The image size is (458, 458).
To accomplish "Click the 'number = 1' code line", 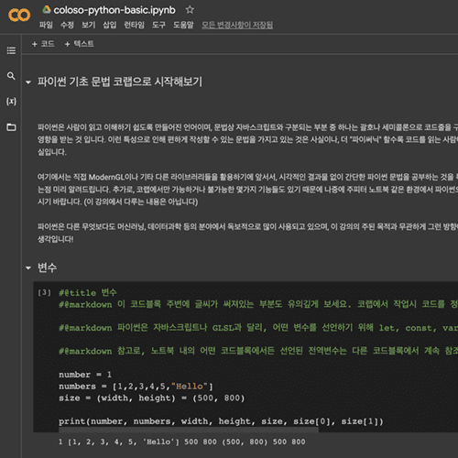I will [85, 375].
